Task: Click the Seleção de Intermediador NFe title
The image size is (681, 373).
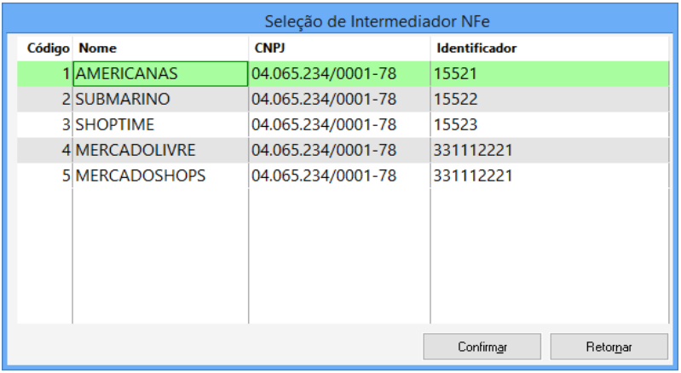Action: [x=377, y=21]
